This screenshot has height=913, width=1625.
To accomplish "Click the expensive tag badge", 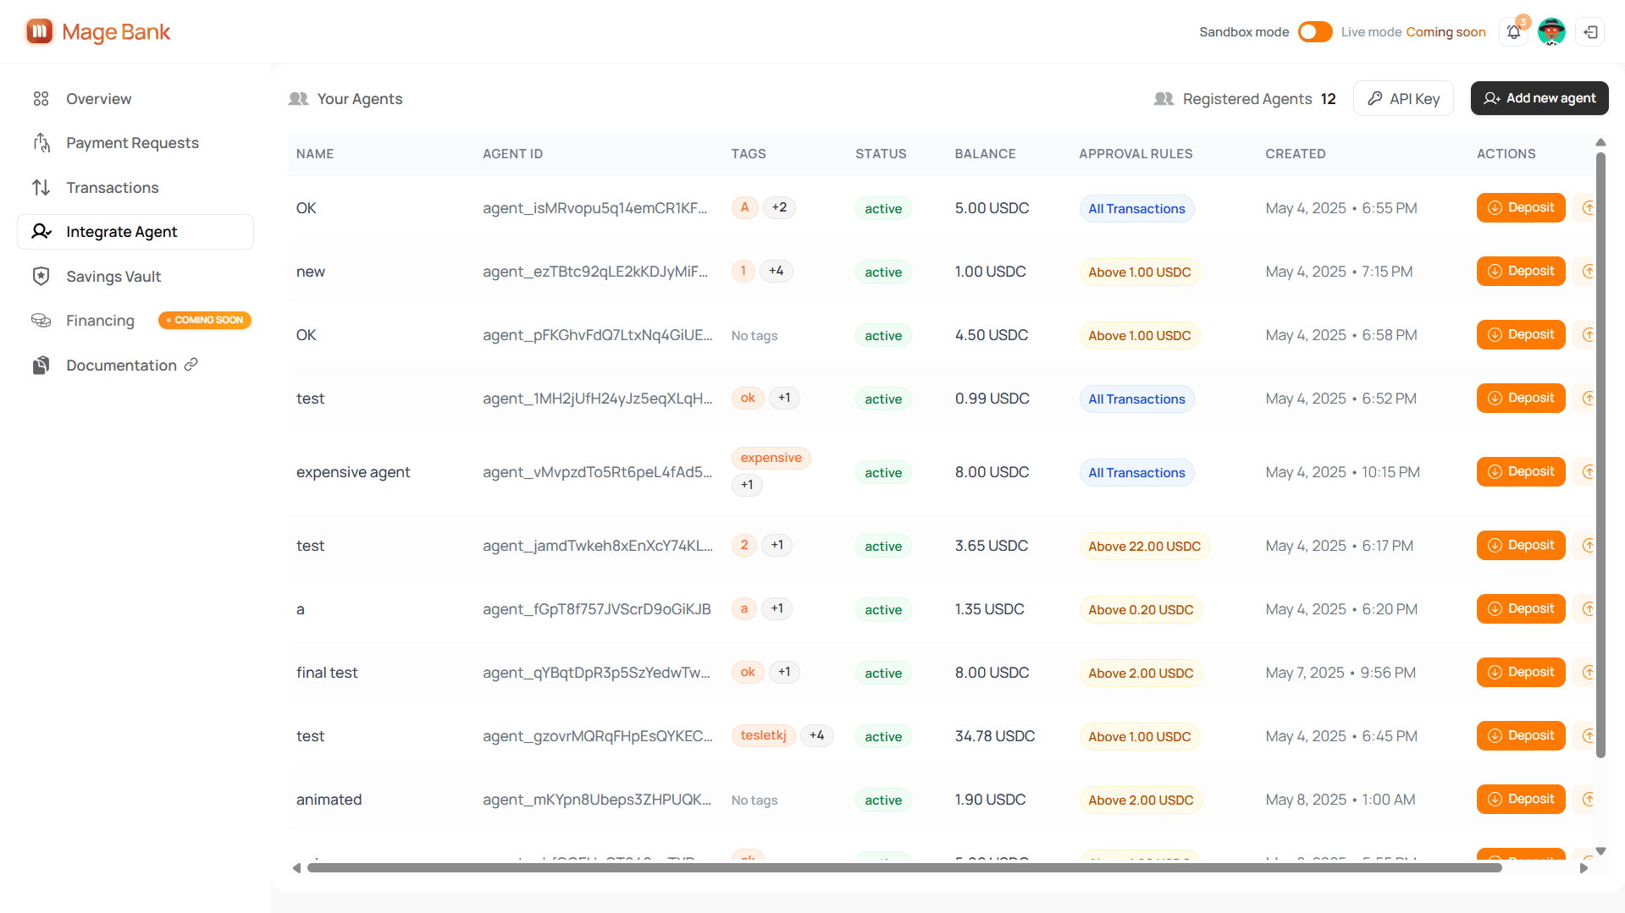I will (x=771, y=458).
